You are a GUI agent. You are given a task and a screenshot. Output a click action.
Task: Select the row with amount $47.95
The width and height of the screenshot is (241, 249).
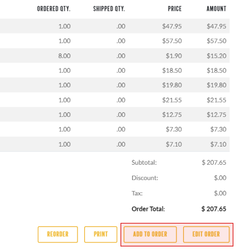click(x=115, y=26)
